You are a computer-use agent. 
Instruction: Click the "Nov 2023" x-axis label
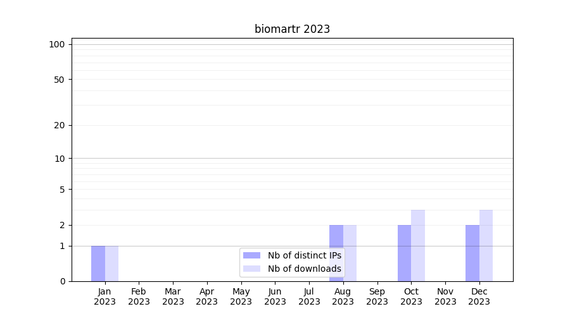(445, 296)
